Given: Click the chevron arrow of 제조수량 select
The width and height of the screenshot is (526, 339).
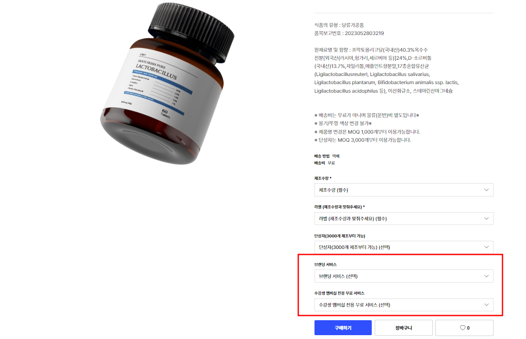Looking at the screenshot, I should click(486, 190).
